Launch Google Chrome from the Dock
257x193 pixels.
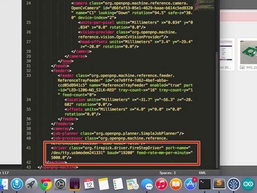[x=46, y=184]
